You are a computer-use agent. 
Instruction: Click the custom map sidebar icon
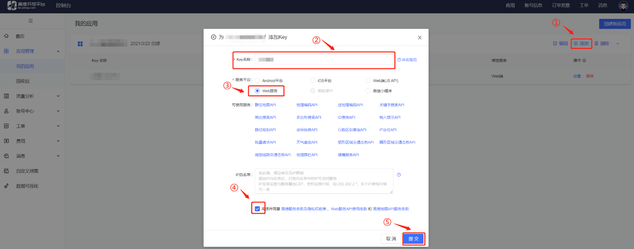coord(6,171)
